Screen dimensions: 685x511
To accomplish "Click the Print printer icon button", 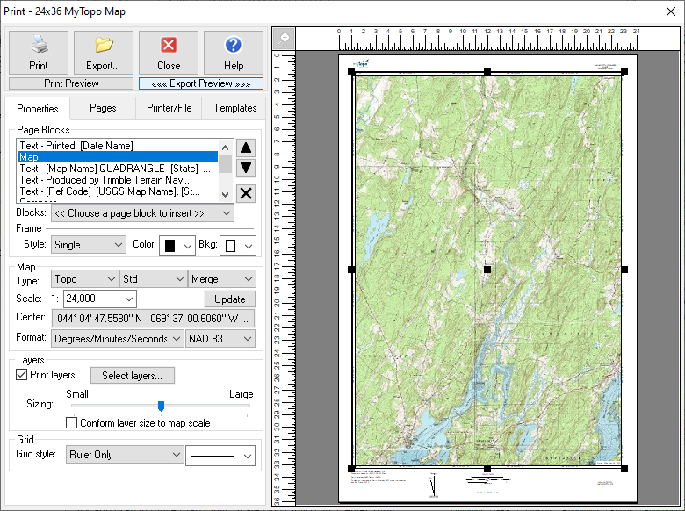I will click(x=39, y=53).
